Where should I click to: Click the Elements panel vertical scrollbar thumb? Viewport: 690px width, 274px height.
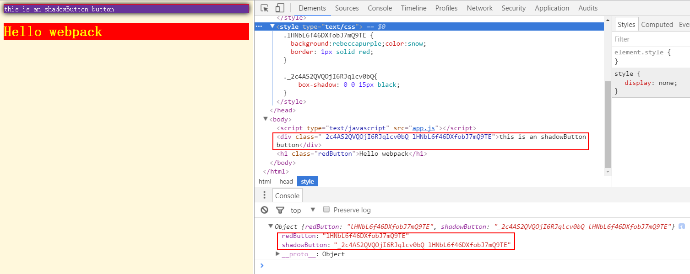click(608, 125)
